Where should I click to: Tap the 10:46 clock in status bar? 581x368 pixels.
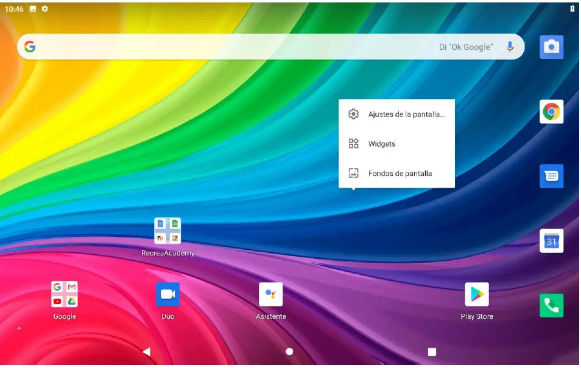[14, 9]
